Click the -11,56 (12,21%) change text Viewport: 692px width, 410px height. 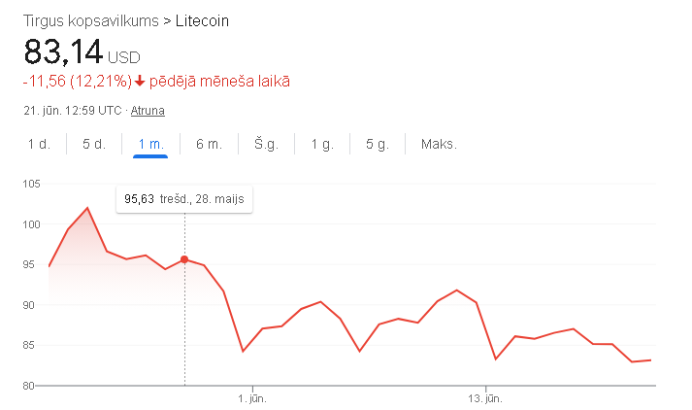click(x=78, y=82)
